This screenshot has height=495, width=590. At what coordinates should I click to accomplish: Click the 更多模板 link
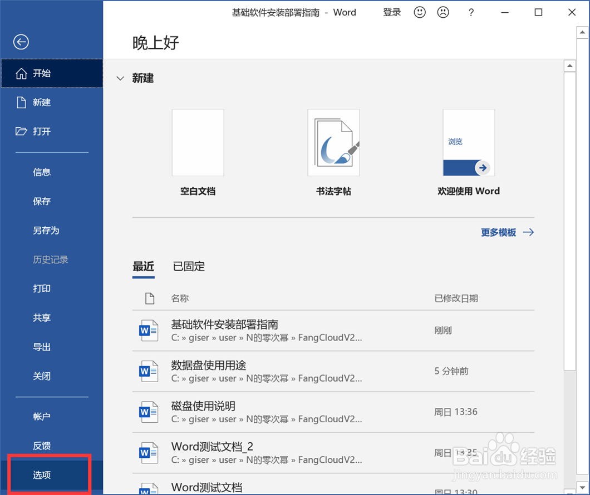coord(499,232)
